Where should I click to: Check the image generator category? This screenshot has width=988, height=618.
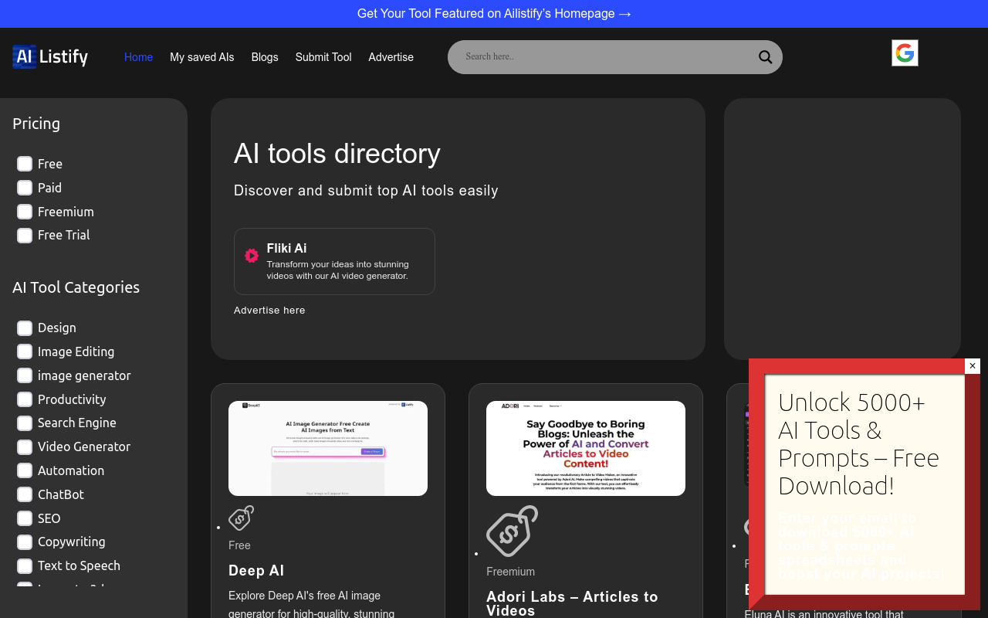tap(25, 375)
